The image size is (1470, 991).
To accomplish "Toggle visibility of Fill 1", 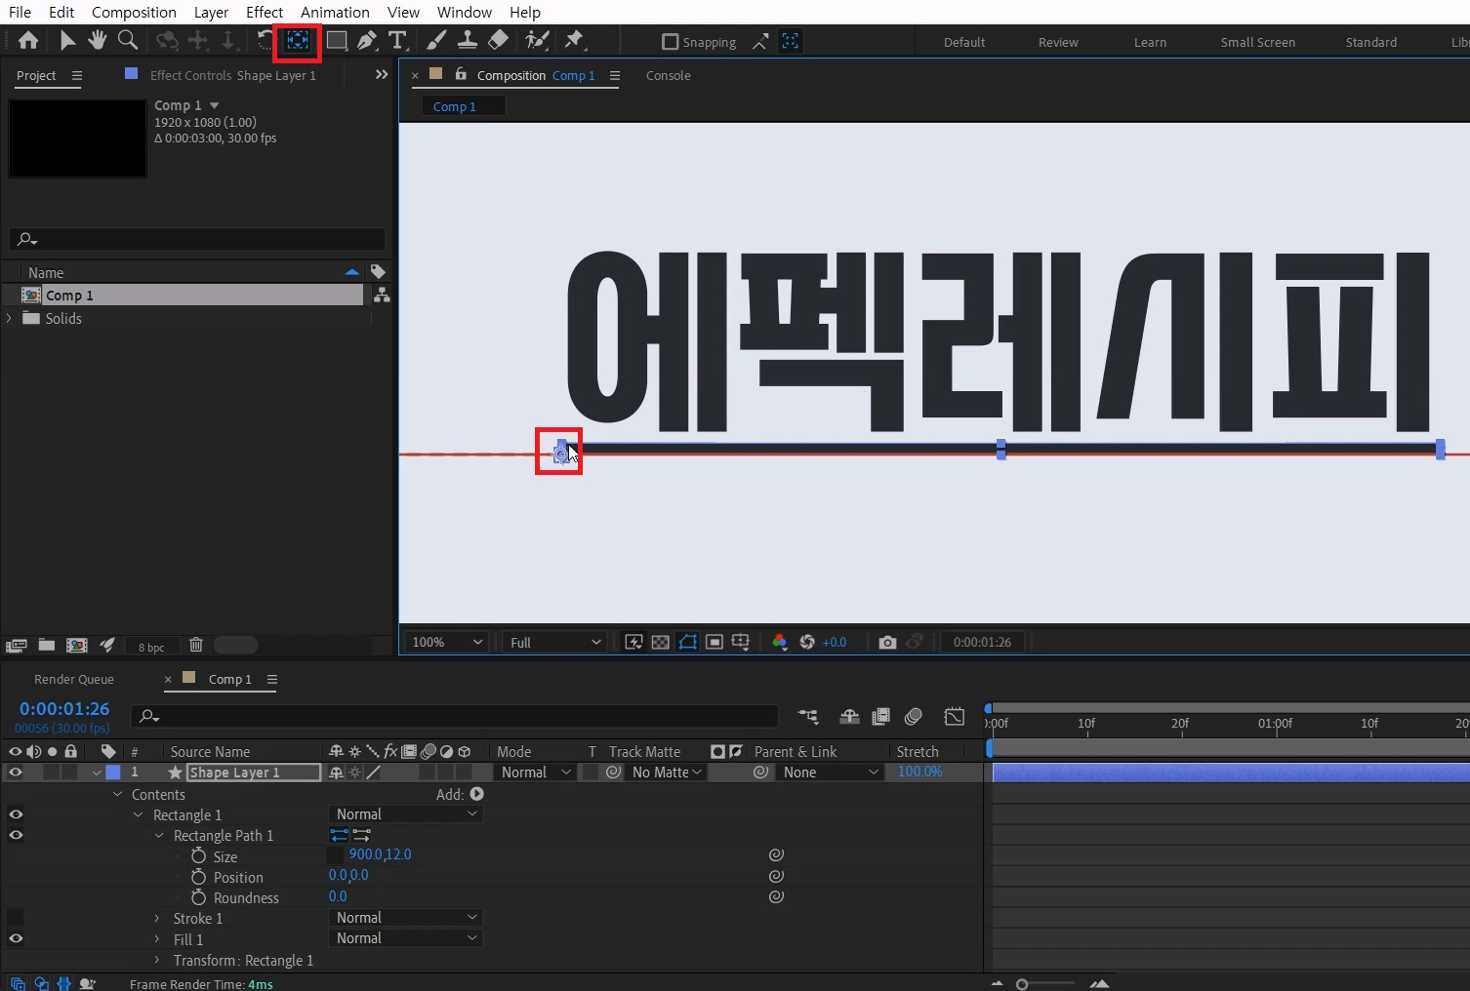I will [16, 938].
